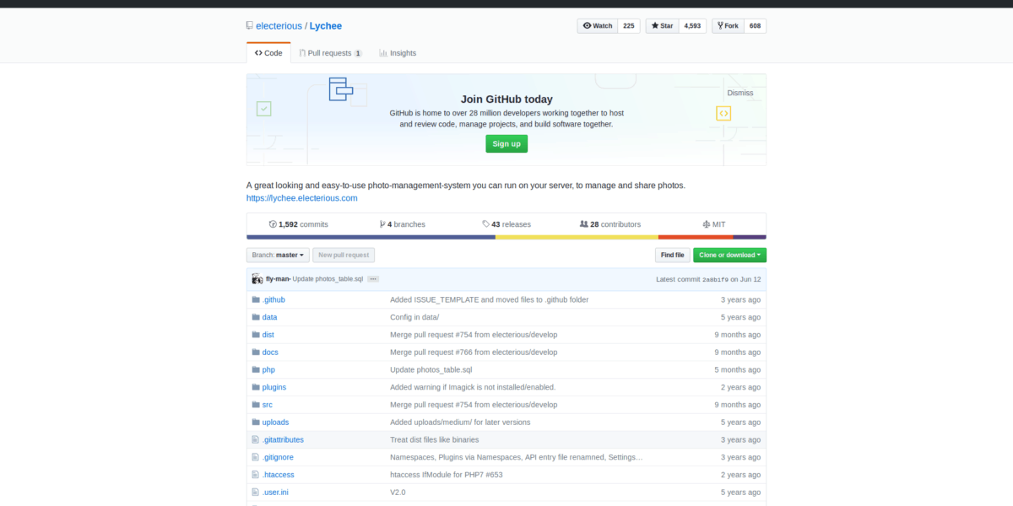Click the Watch button with eye icon
Viewport: 1013px width, 506px height.
click(598, 26)
